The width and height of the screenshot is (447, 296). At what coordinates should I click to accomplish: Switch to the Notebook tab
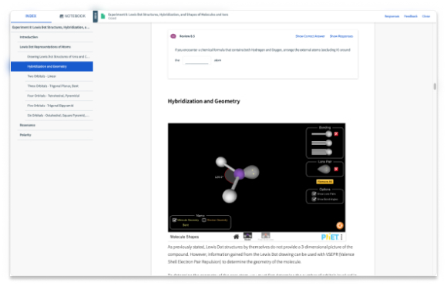coord(72,16)
